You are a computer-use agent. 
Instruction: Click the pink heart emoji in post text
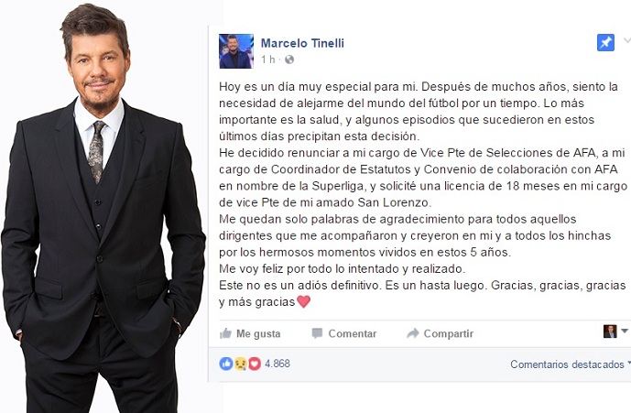[303, 301]
